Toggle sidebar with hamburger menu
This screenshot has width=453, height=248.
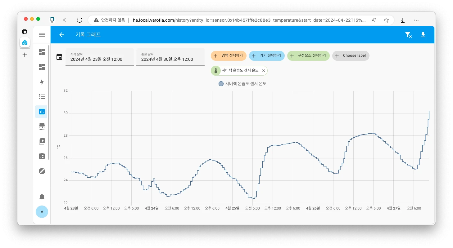coord(42,35)
